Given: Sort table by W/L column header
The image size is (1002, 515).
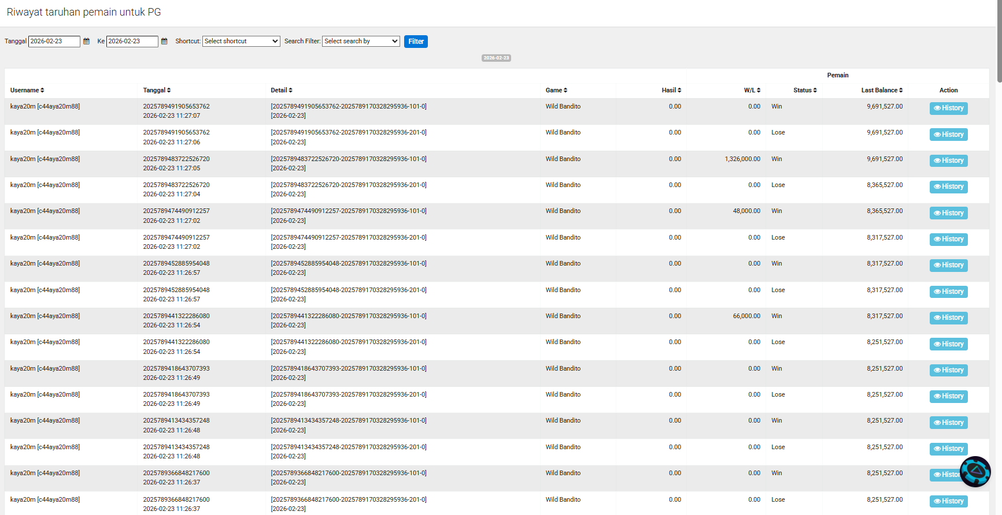Looking at the screenshot, I should click(x=752, y=91).
